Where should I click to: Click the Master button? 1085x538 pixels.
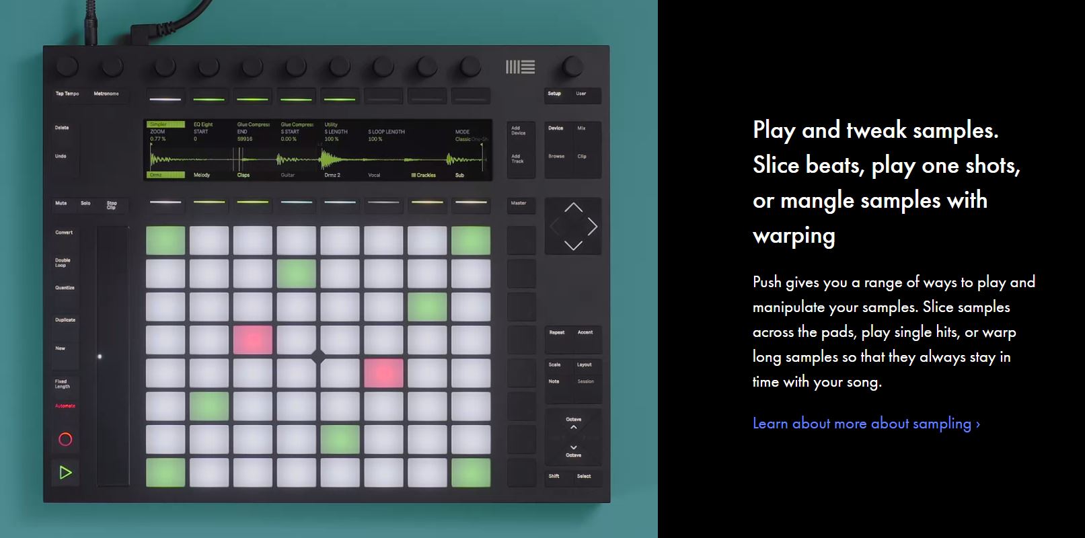click(519, 203)
